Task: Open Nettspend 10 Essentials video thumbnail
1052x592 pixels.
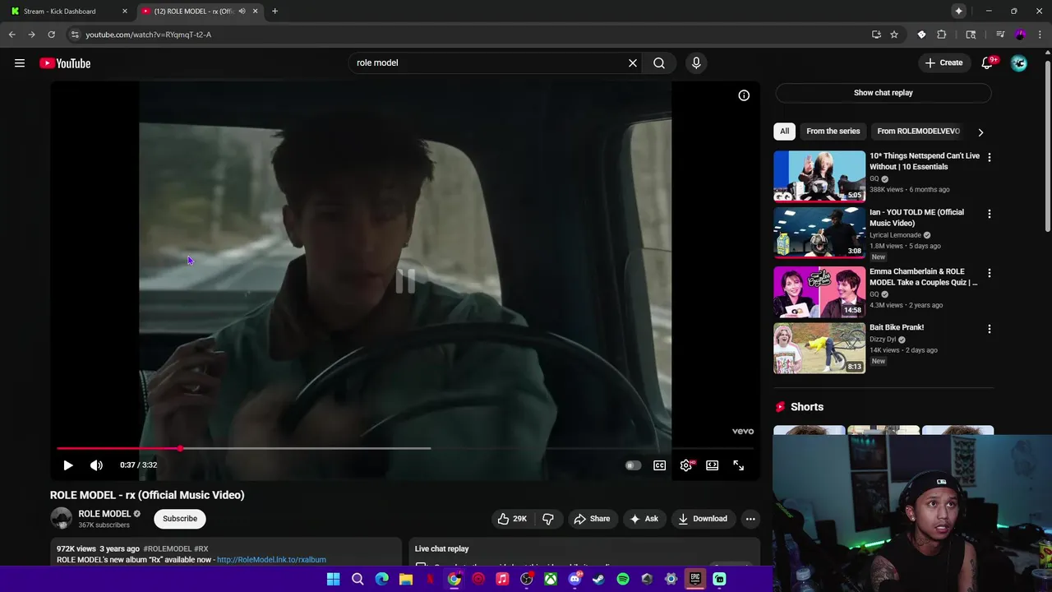Action: (819, 176)
